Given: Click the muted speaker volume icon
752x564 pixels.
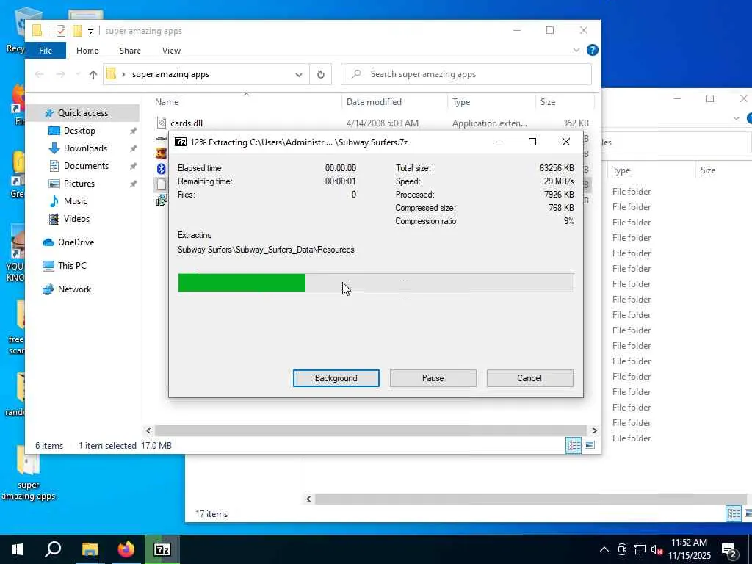Looking at the screenshot, I should pyautogui.click(x=657, y=550).
